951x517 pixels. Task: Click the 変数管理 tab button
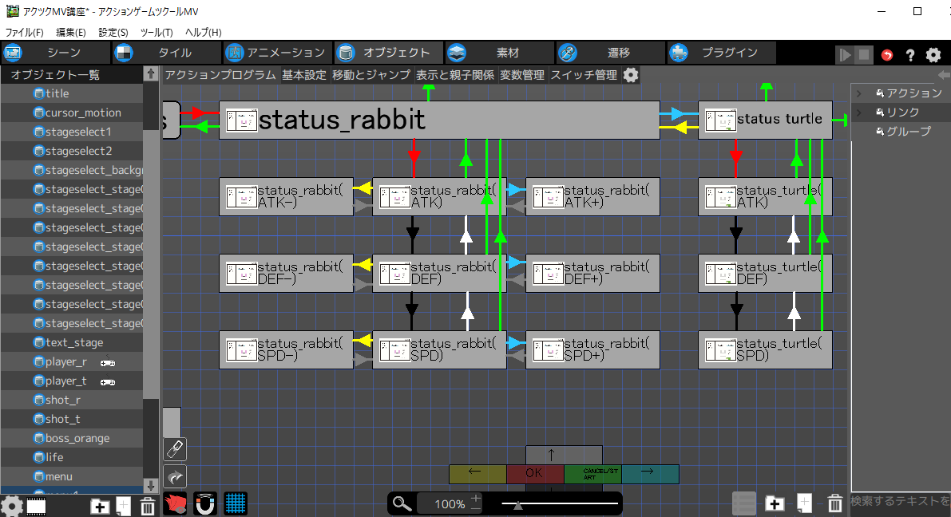pyautogui.click(x=522, y=75)
